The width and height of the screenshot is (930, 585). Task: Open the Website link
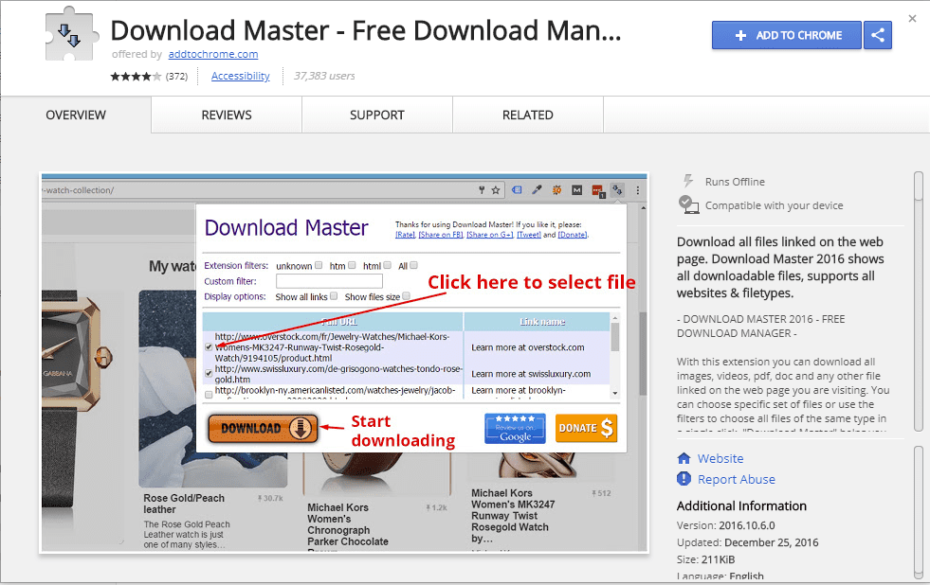[720, 458]
